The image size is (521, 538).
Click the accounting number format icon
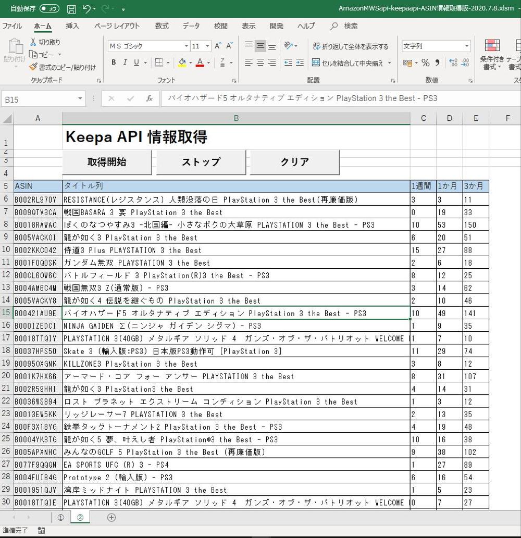click(x=407, y=63)
